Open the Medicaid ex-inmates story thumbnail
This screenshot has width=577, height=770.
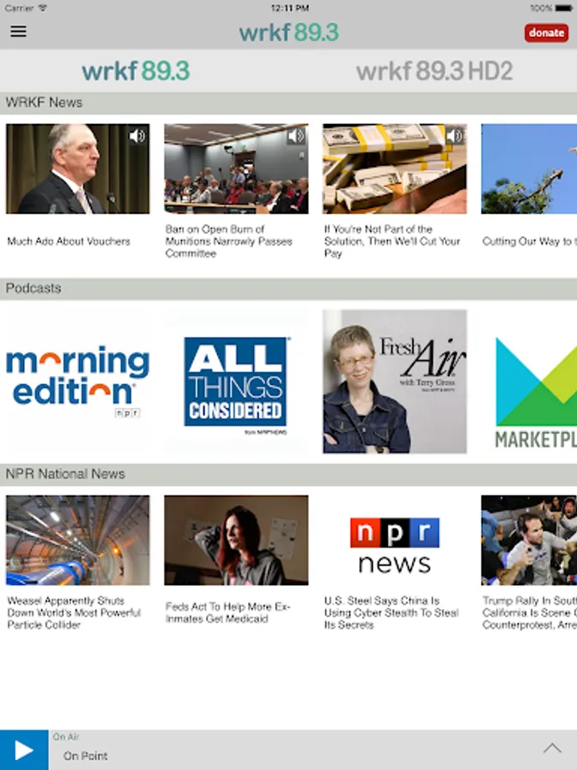pyautogui.click(x=236, y=540)
